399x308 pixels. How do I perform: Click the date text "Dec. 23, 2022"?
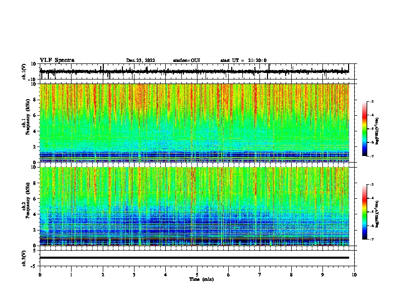point(141,60)
